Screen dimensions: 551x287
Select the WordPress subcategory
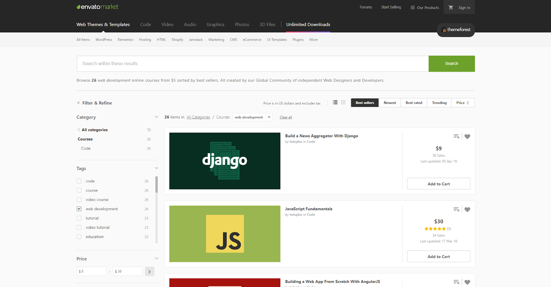(x=104, y=40)
